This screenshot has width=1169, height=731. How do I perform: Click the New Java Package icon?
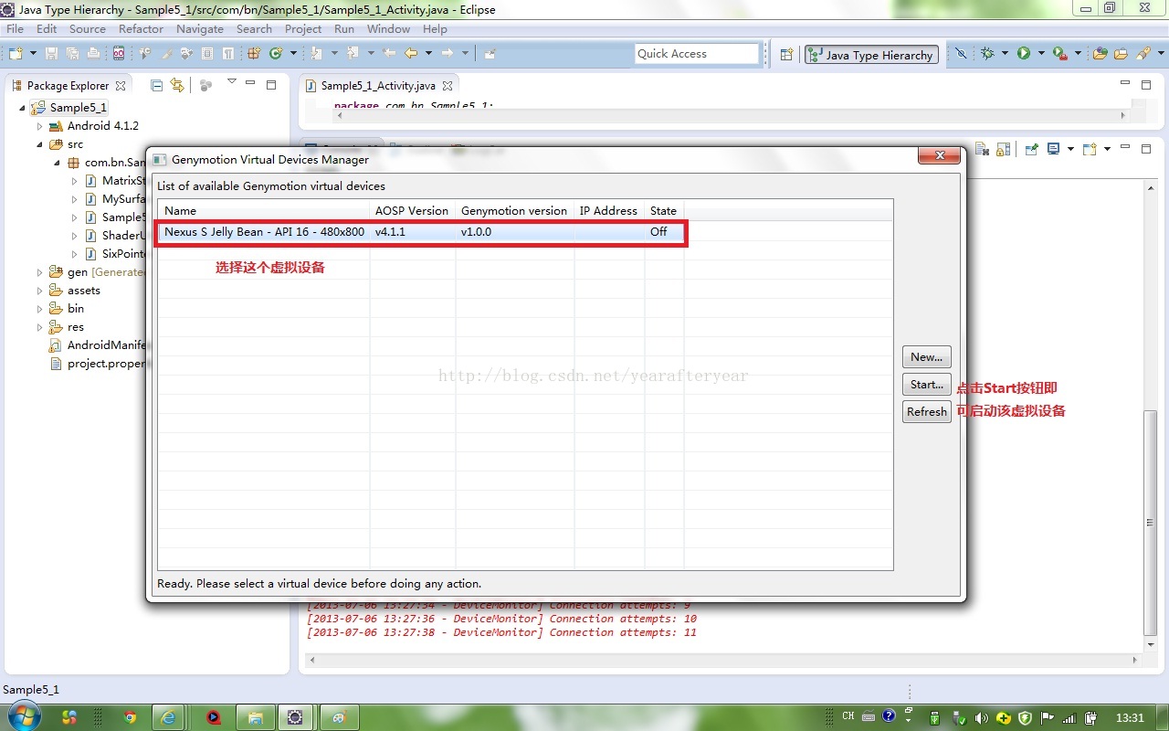coord(254,53)
